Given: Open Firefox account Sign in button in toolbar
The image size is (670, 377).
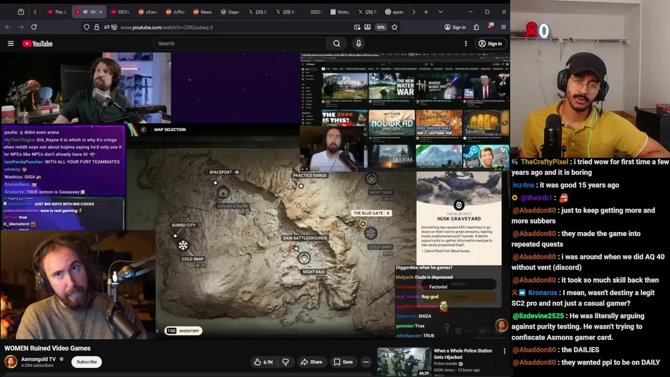Looking at the screenshot, I should click(x=455, y=27).
